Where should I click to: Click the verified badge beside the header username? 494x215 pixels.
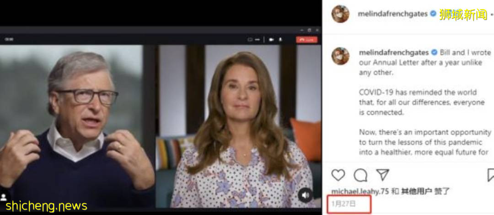[433, 14]
